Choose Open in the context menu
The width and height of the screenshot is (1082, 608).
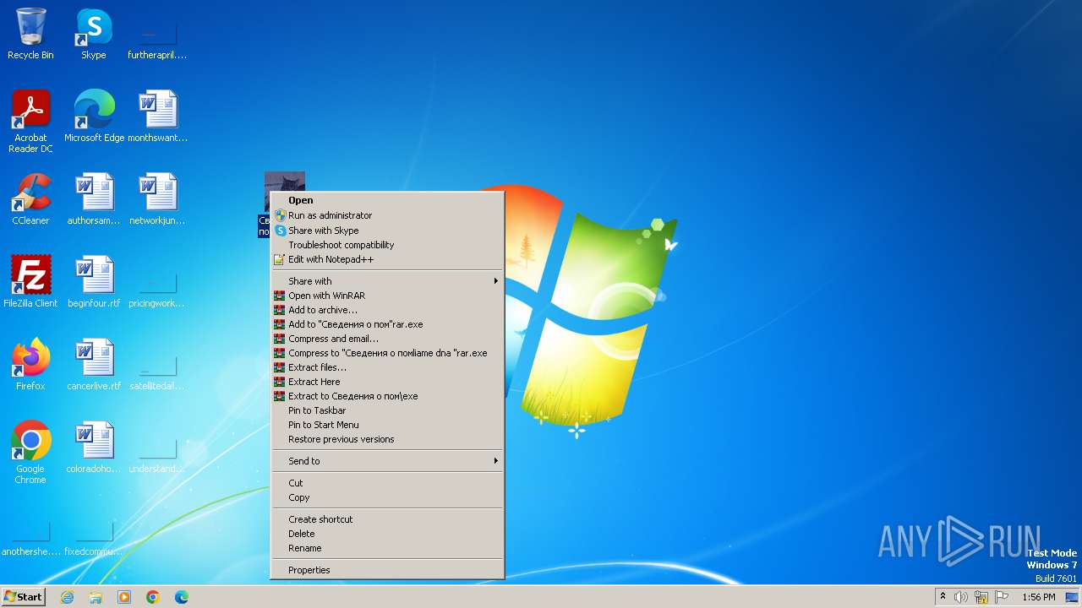click(387, 201)
